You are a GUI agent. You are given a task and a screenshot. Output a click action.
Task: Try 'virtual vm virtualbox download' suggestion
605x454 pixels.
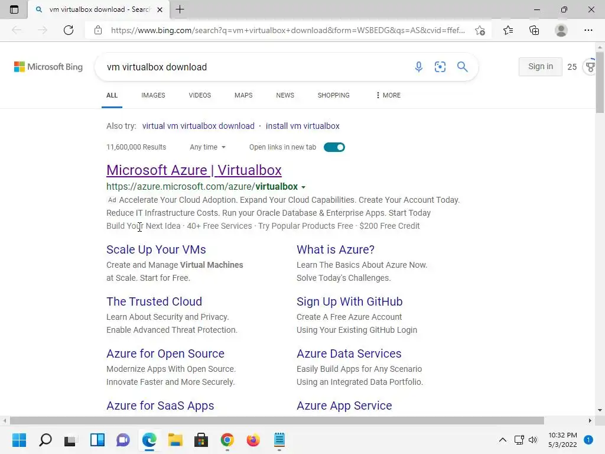[x=199, y=126]
